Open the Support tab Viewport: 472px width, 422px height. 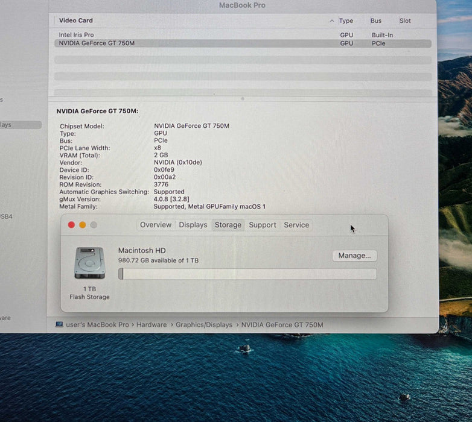[x=263, y=225]
